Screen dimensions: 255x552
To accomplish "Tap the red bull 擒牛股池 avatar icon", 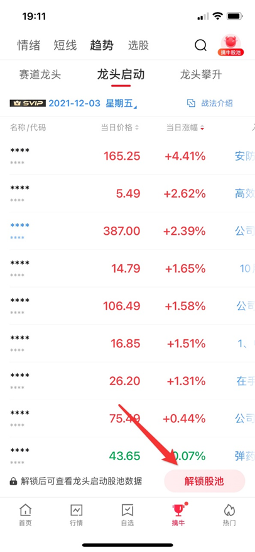I will pyautogui.click(x=231, y=45).
